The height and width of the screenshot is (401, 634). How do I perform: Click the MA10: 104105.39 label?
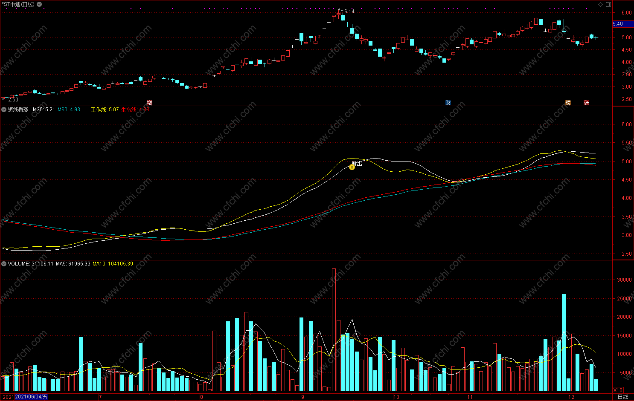[113, 264]
